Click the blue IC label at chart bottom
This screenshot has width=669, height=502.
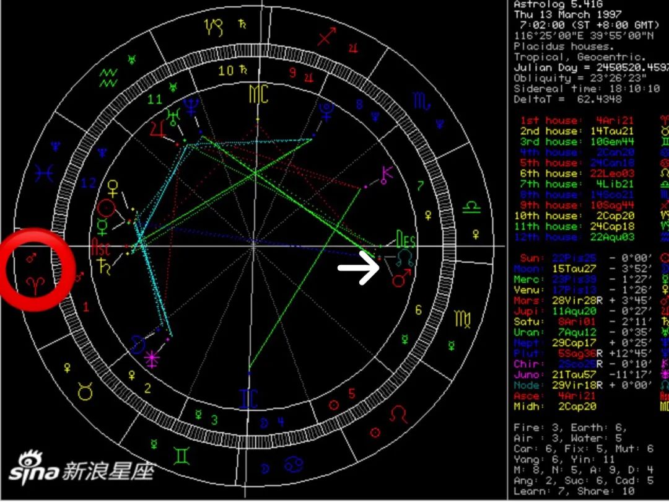pos(249,399)
